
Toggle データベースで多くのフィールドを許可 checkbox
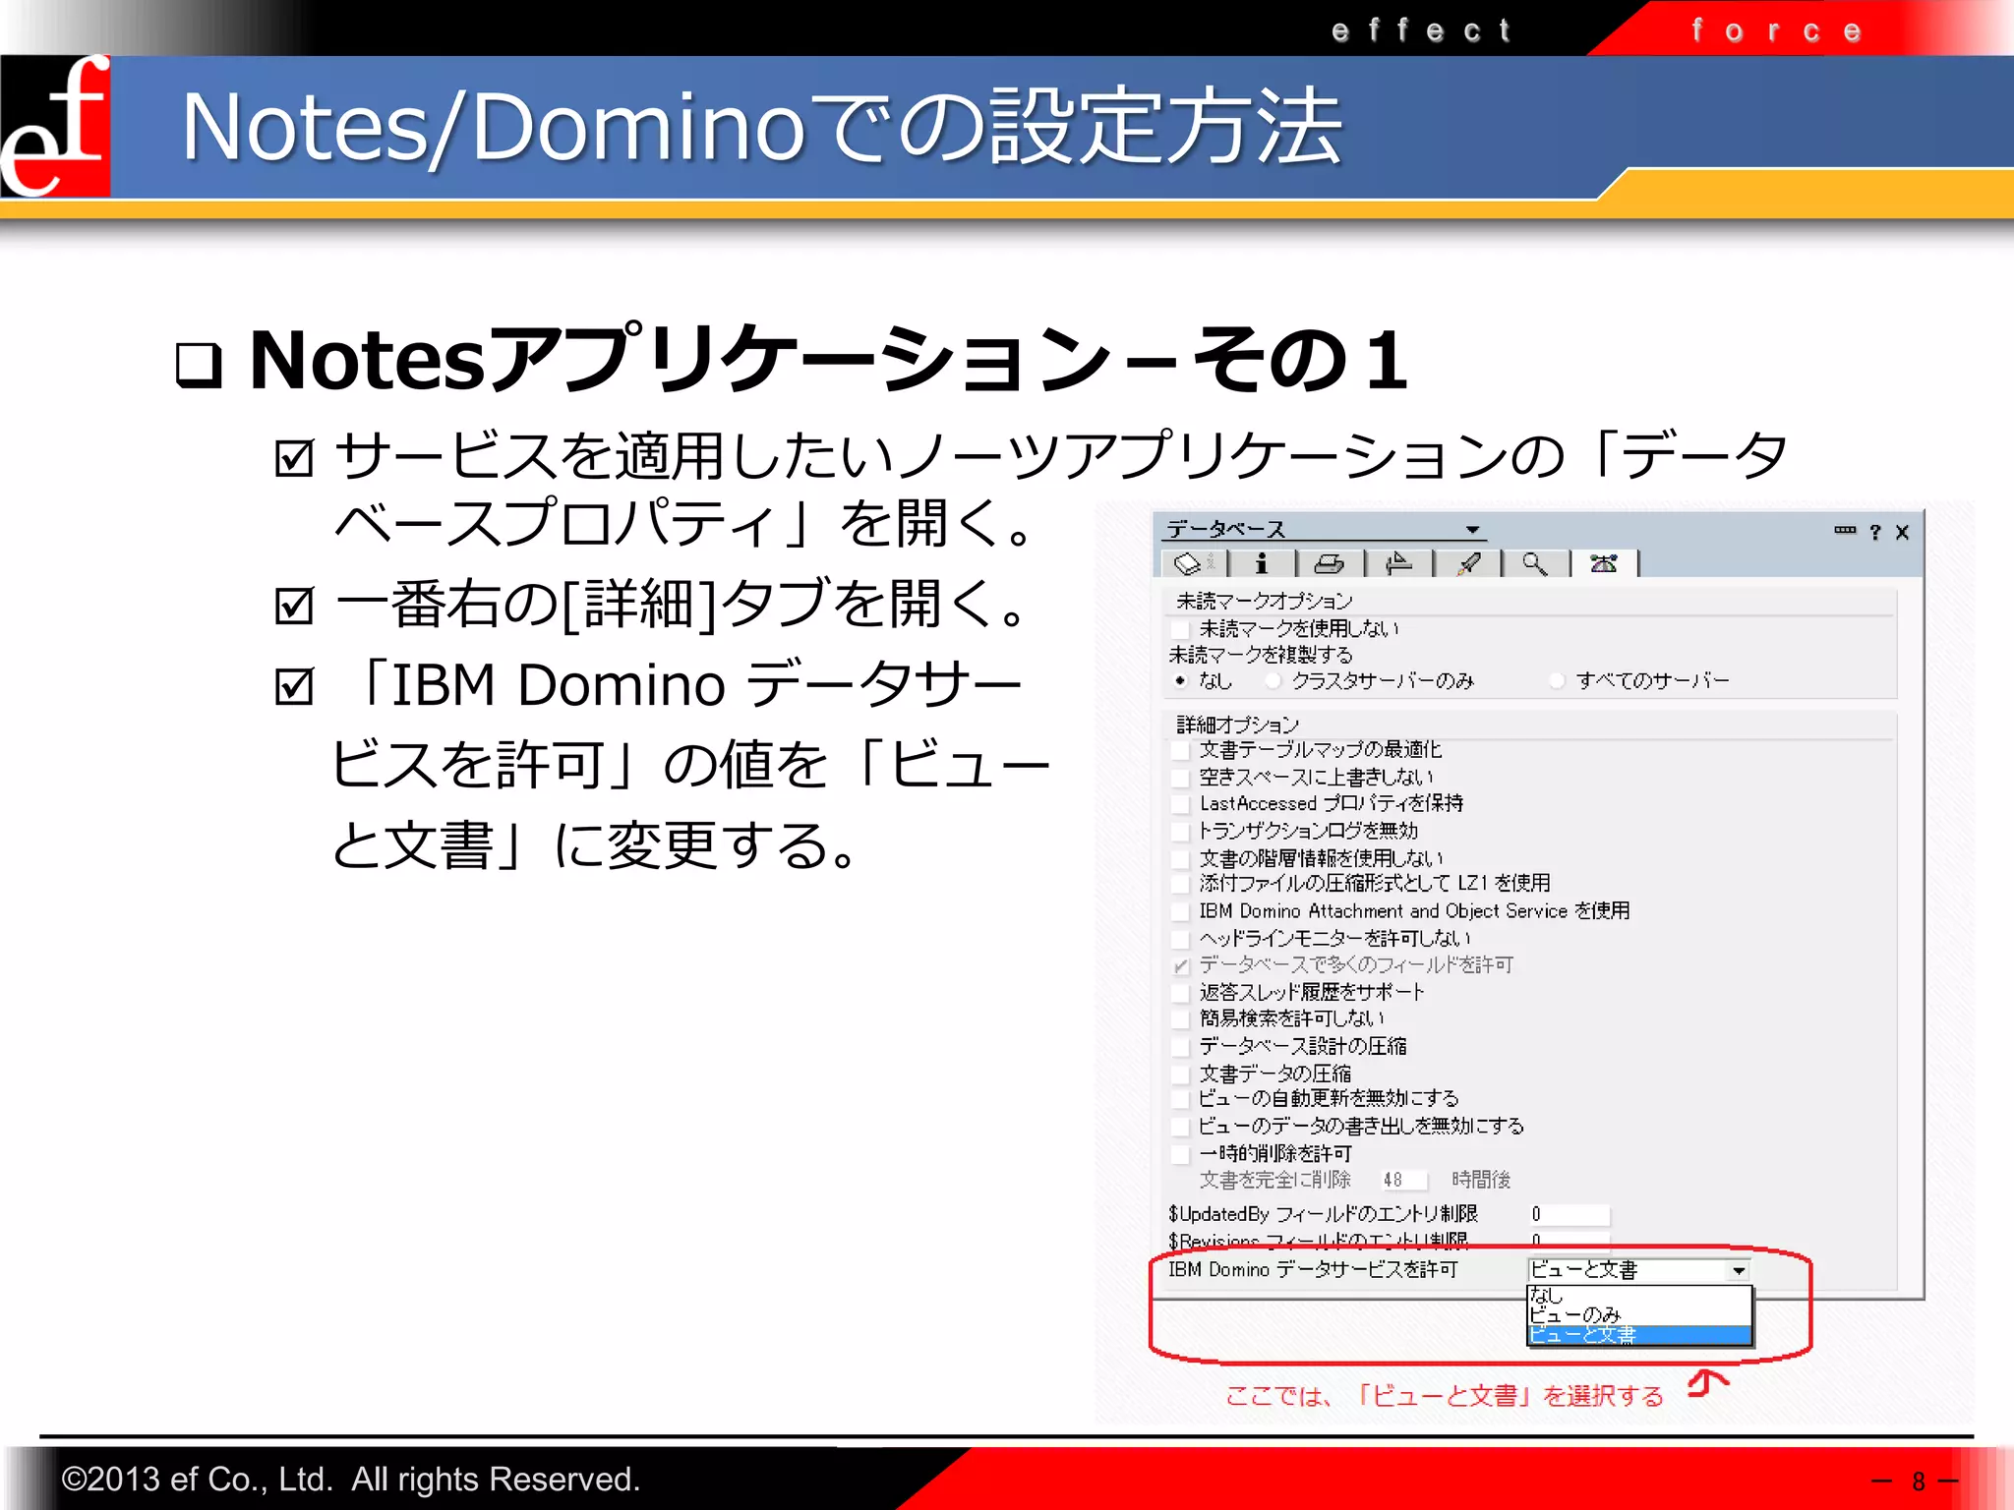coord(1181,965)
